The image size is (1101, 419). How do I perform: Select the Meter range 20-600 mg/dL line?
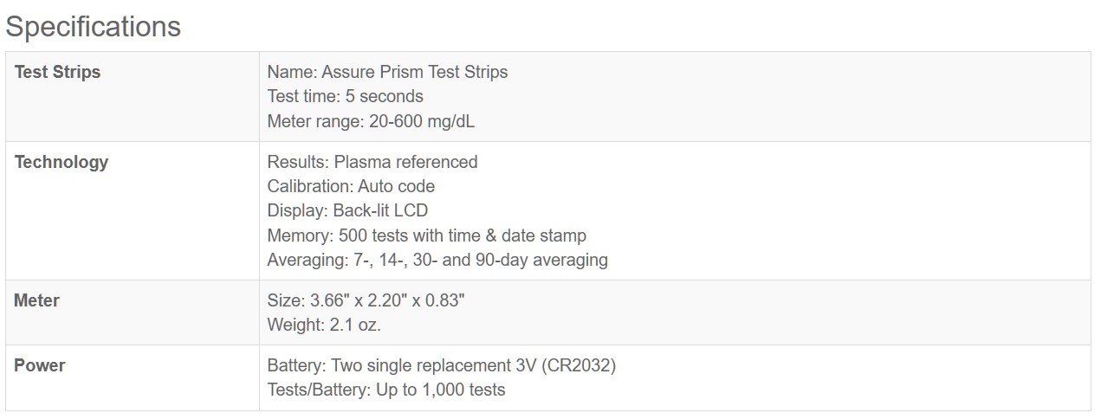coord(371,121)
